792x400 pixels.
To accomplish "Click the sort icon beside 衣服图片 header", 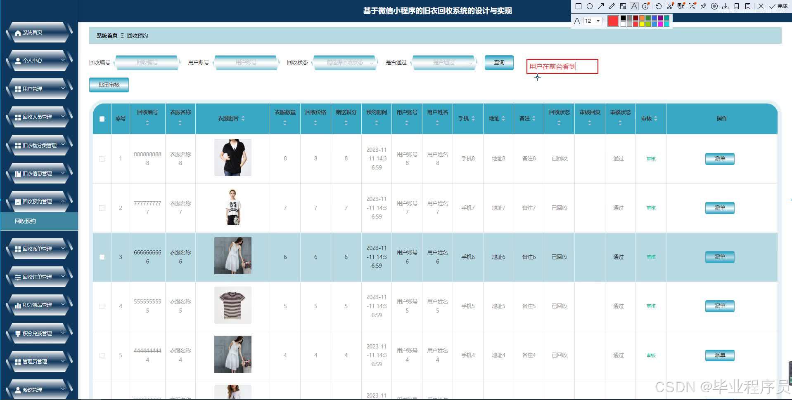I will pos(243,118).
